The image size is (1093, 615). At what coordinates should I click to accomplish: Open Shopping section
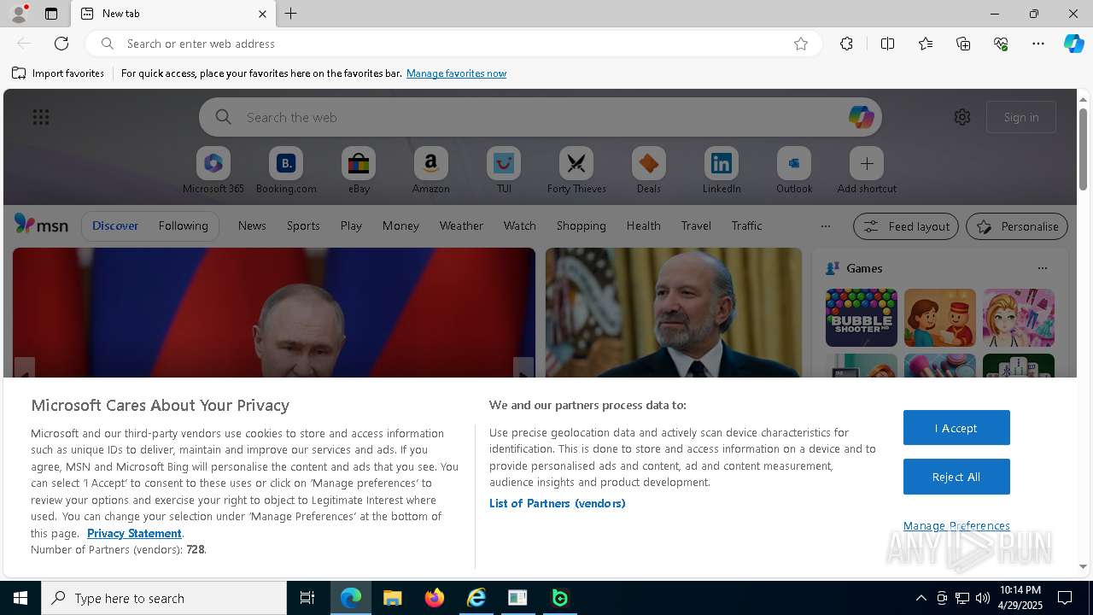coord(581,225)
